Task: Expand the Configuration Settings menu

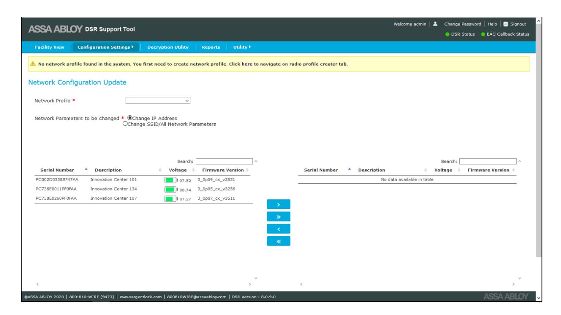Action: click(106, 47)
